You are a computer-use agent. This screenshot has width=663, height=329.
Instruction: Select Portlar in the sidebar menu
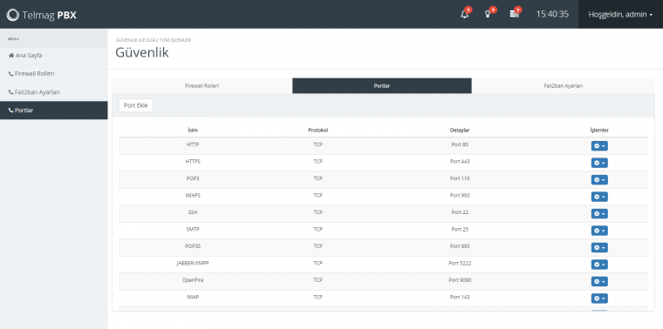click(54, 111)
